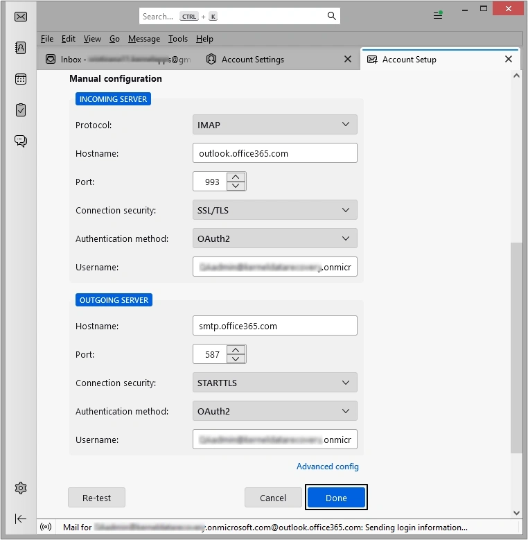Click the Manual configuration heading
528x540 pixels.
click(x=116, y=78)
